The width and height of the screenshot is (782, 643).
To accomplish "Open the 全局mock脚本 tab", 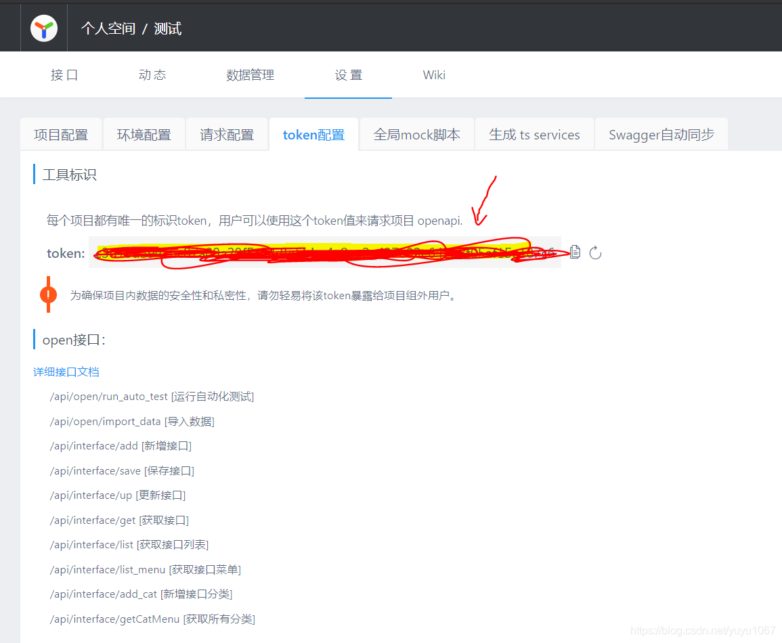I will pyautogui.click(x=416, y=134).
